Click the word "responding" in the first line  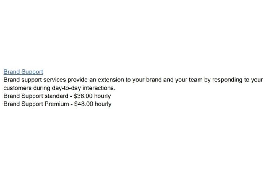pos(227,80)
